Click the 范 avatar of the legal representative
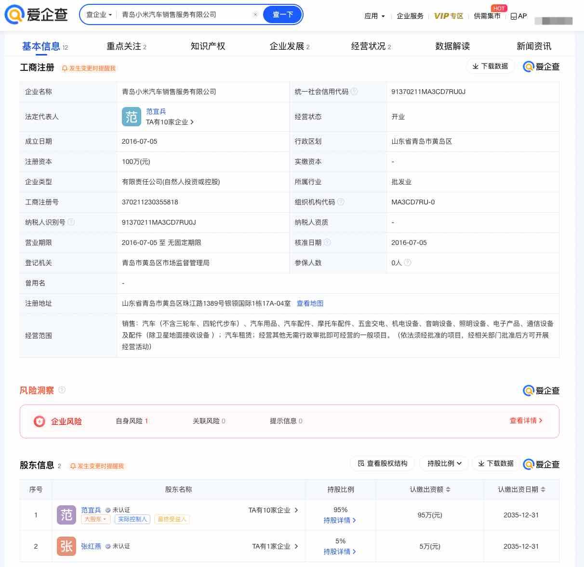Image resolution: width=584 pixels, height=567 pixels. coord(132,117)
